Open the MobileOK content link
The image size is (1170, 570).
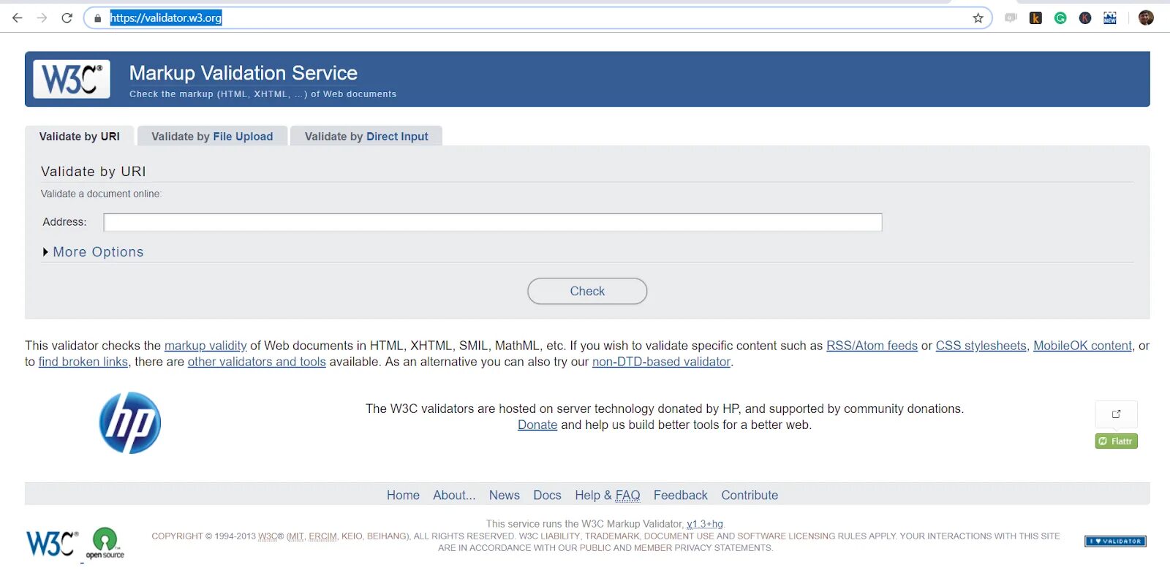[1082, 346]
